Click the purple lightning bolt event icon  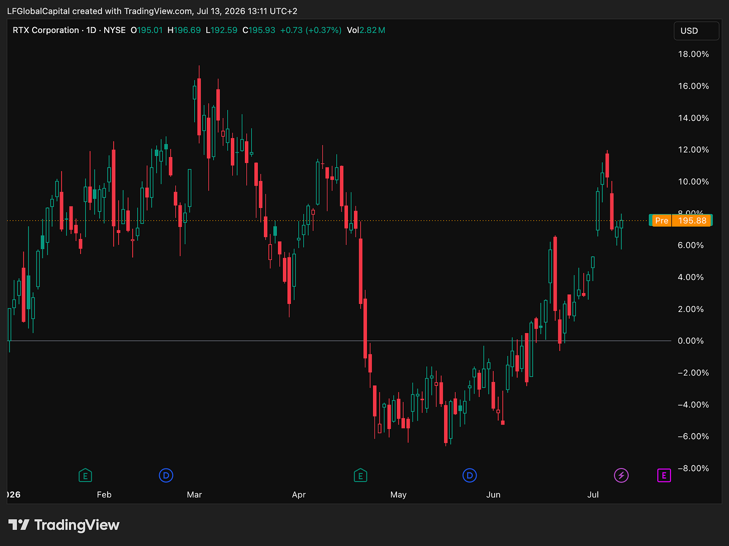click(621, 475)
